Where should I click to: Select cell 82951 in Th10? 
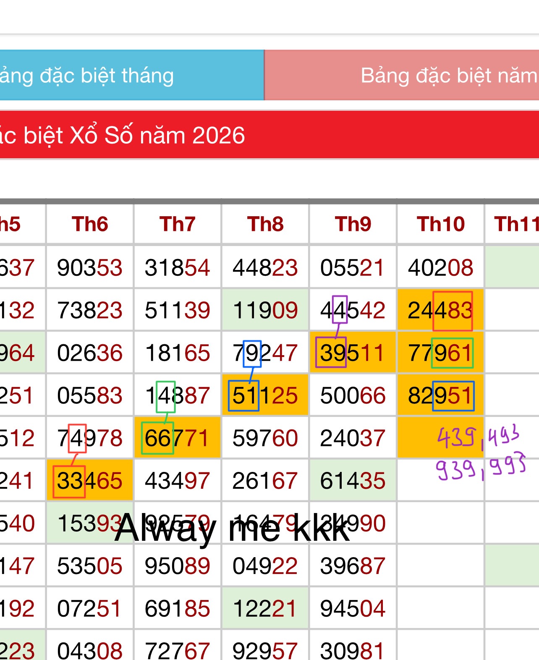pyautogui.click(x=441, y=395)
